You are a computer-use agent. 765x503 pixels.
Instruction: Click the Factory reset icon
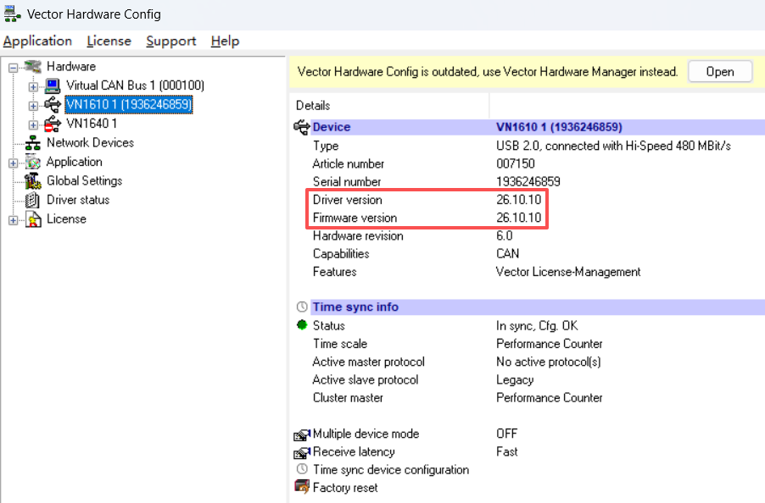click(302, 486)
